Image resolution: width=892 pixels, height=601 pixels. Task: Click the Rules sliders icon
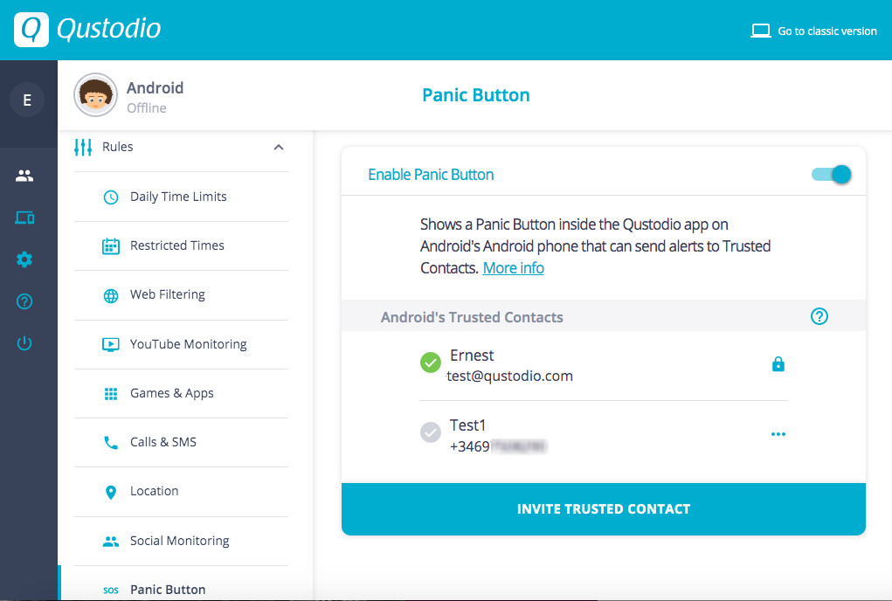click(x=83, y=147)
